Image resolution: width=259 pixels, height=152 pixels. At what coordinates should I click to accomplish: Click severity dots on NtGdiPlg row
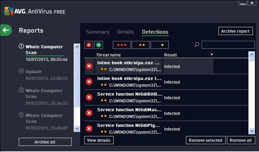104,131
